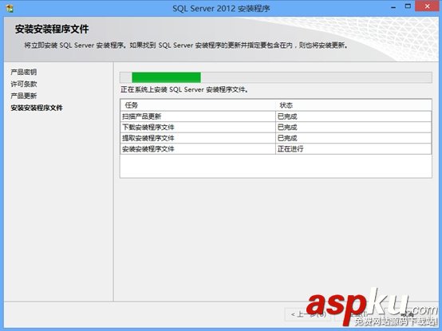The height and width of the screenshot is (331, 442).
Task: Select the 产品密钥 step in sidebar
Action: coord(24,72)
